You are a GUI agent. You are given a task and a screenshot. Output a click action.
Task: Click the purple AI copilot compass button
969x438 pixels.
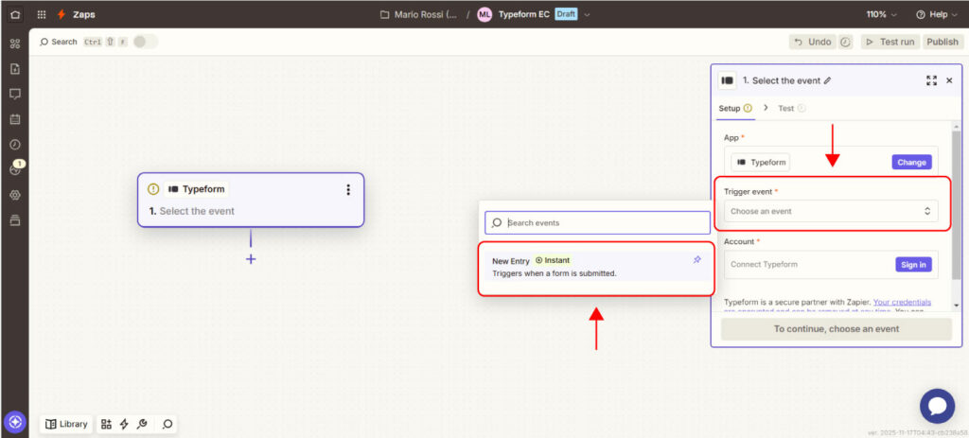coord(15,422)
